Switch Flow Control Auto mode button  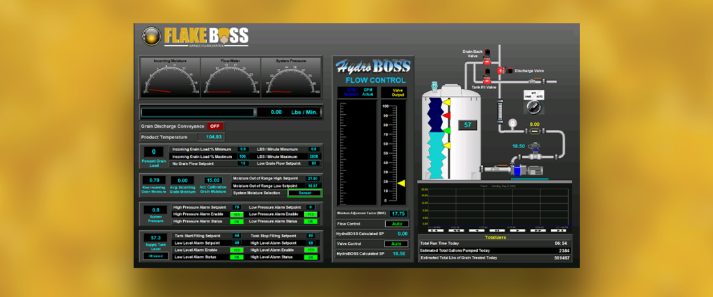pyautogui.click(x=396, y=224)
